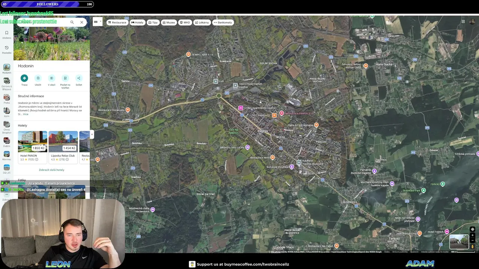Click Zobrazit další hotely link
The height and width of the screenshot is (269, 479).
pos(52,170)
